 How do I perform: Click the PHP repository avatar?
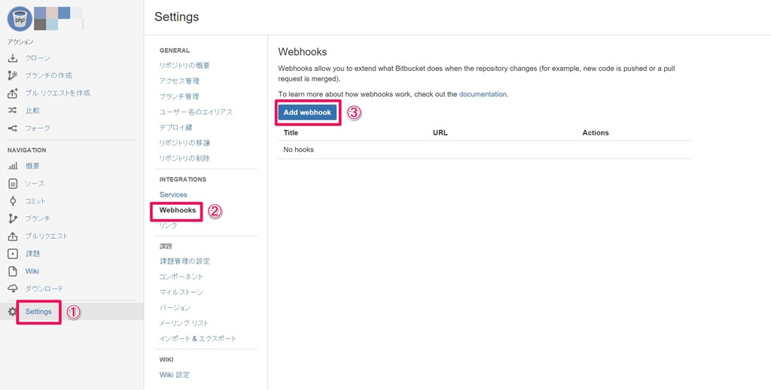click(x=20, y=19)
